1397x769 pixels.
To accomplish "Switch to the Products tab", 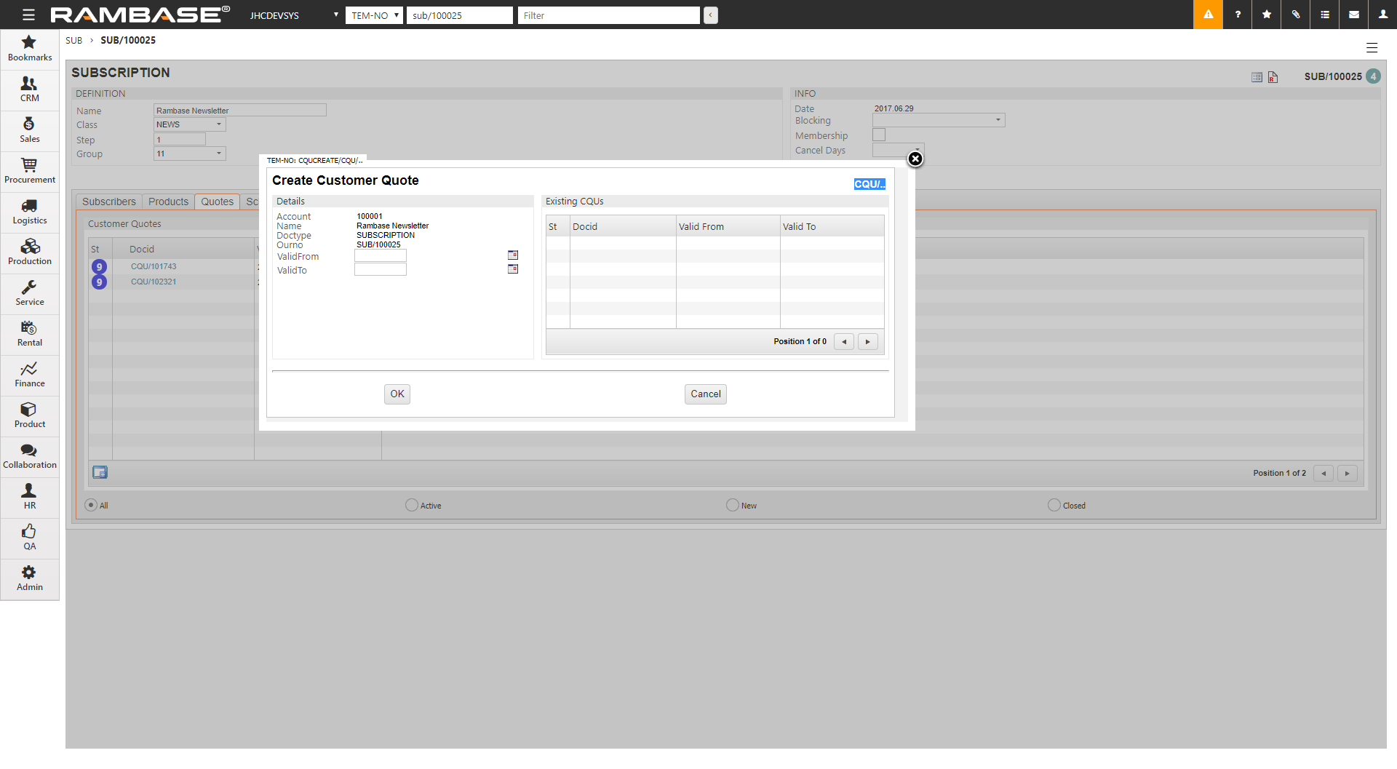I will point(168,202).
